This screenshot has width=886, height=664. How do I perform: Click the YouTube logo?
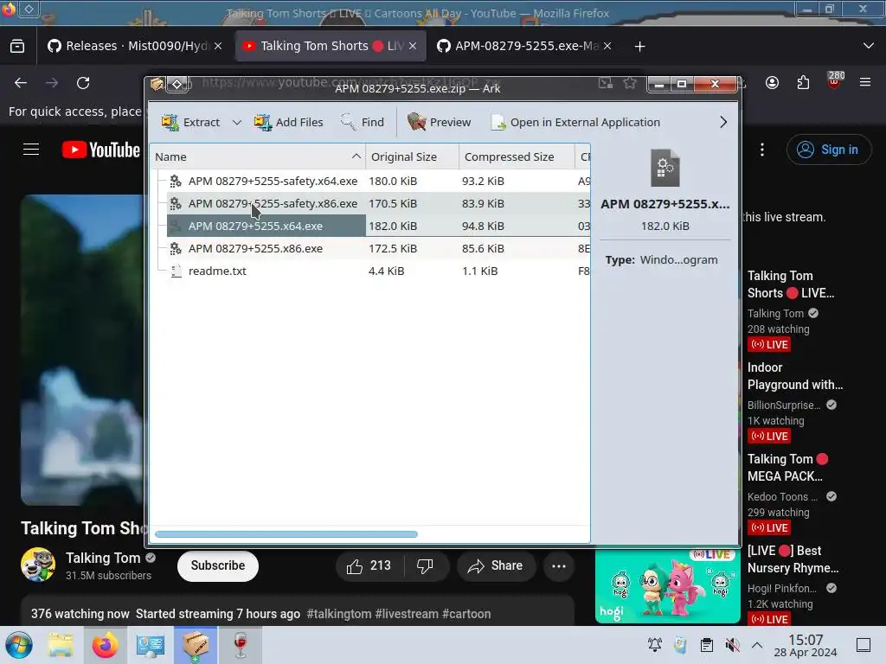100,150
